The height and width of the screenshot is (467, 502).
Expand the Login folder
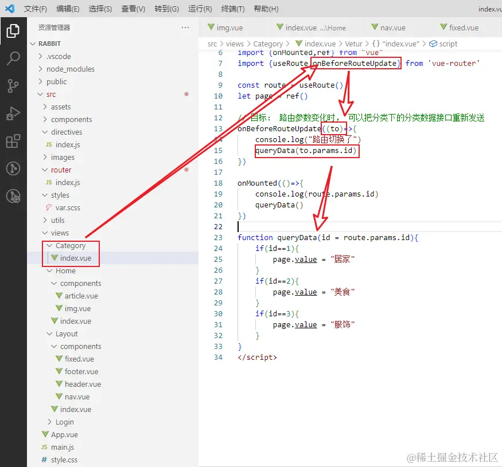pyautogui.click(x=49, y=422)
